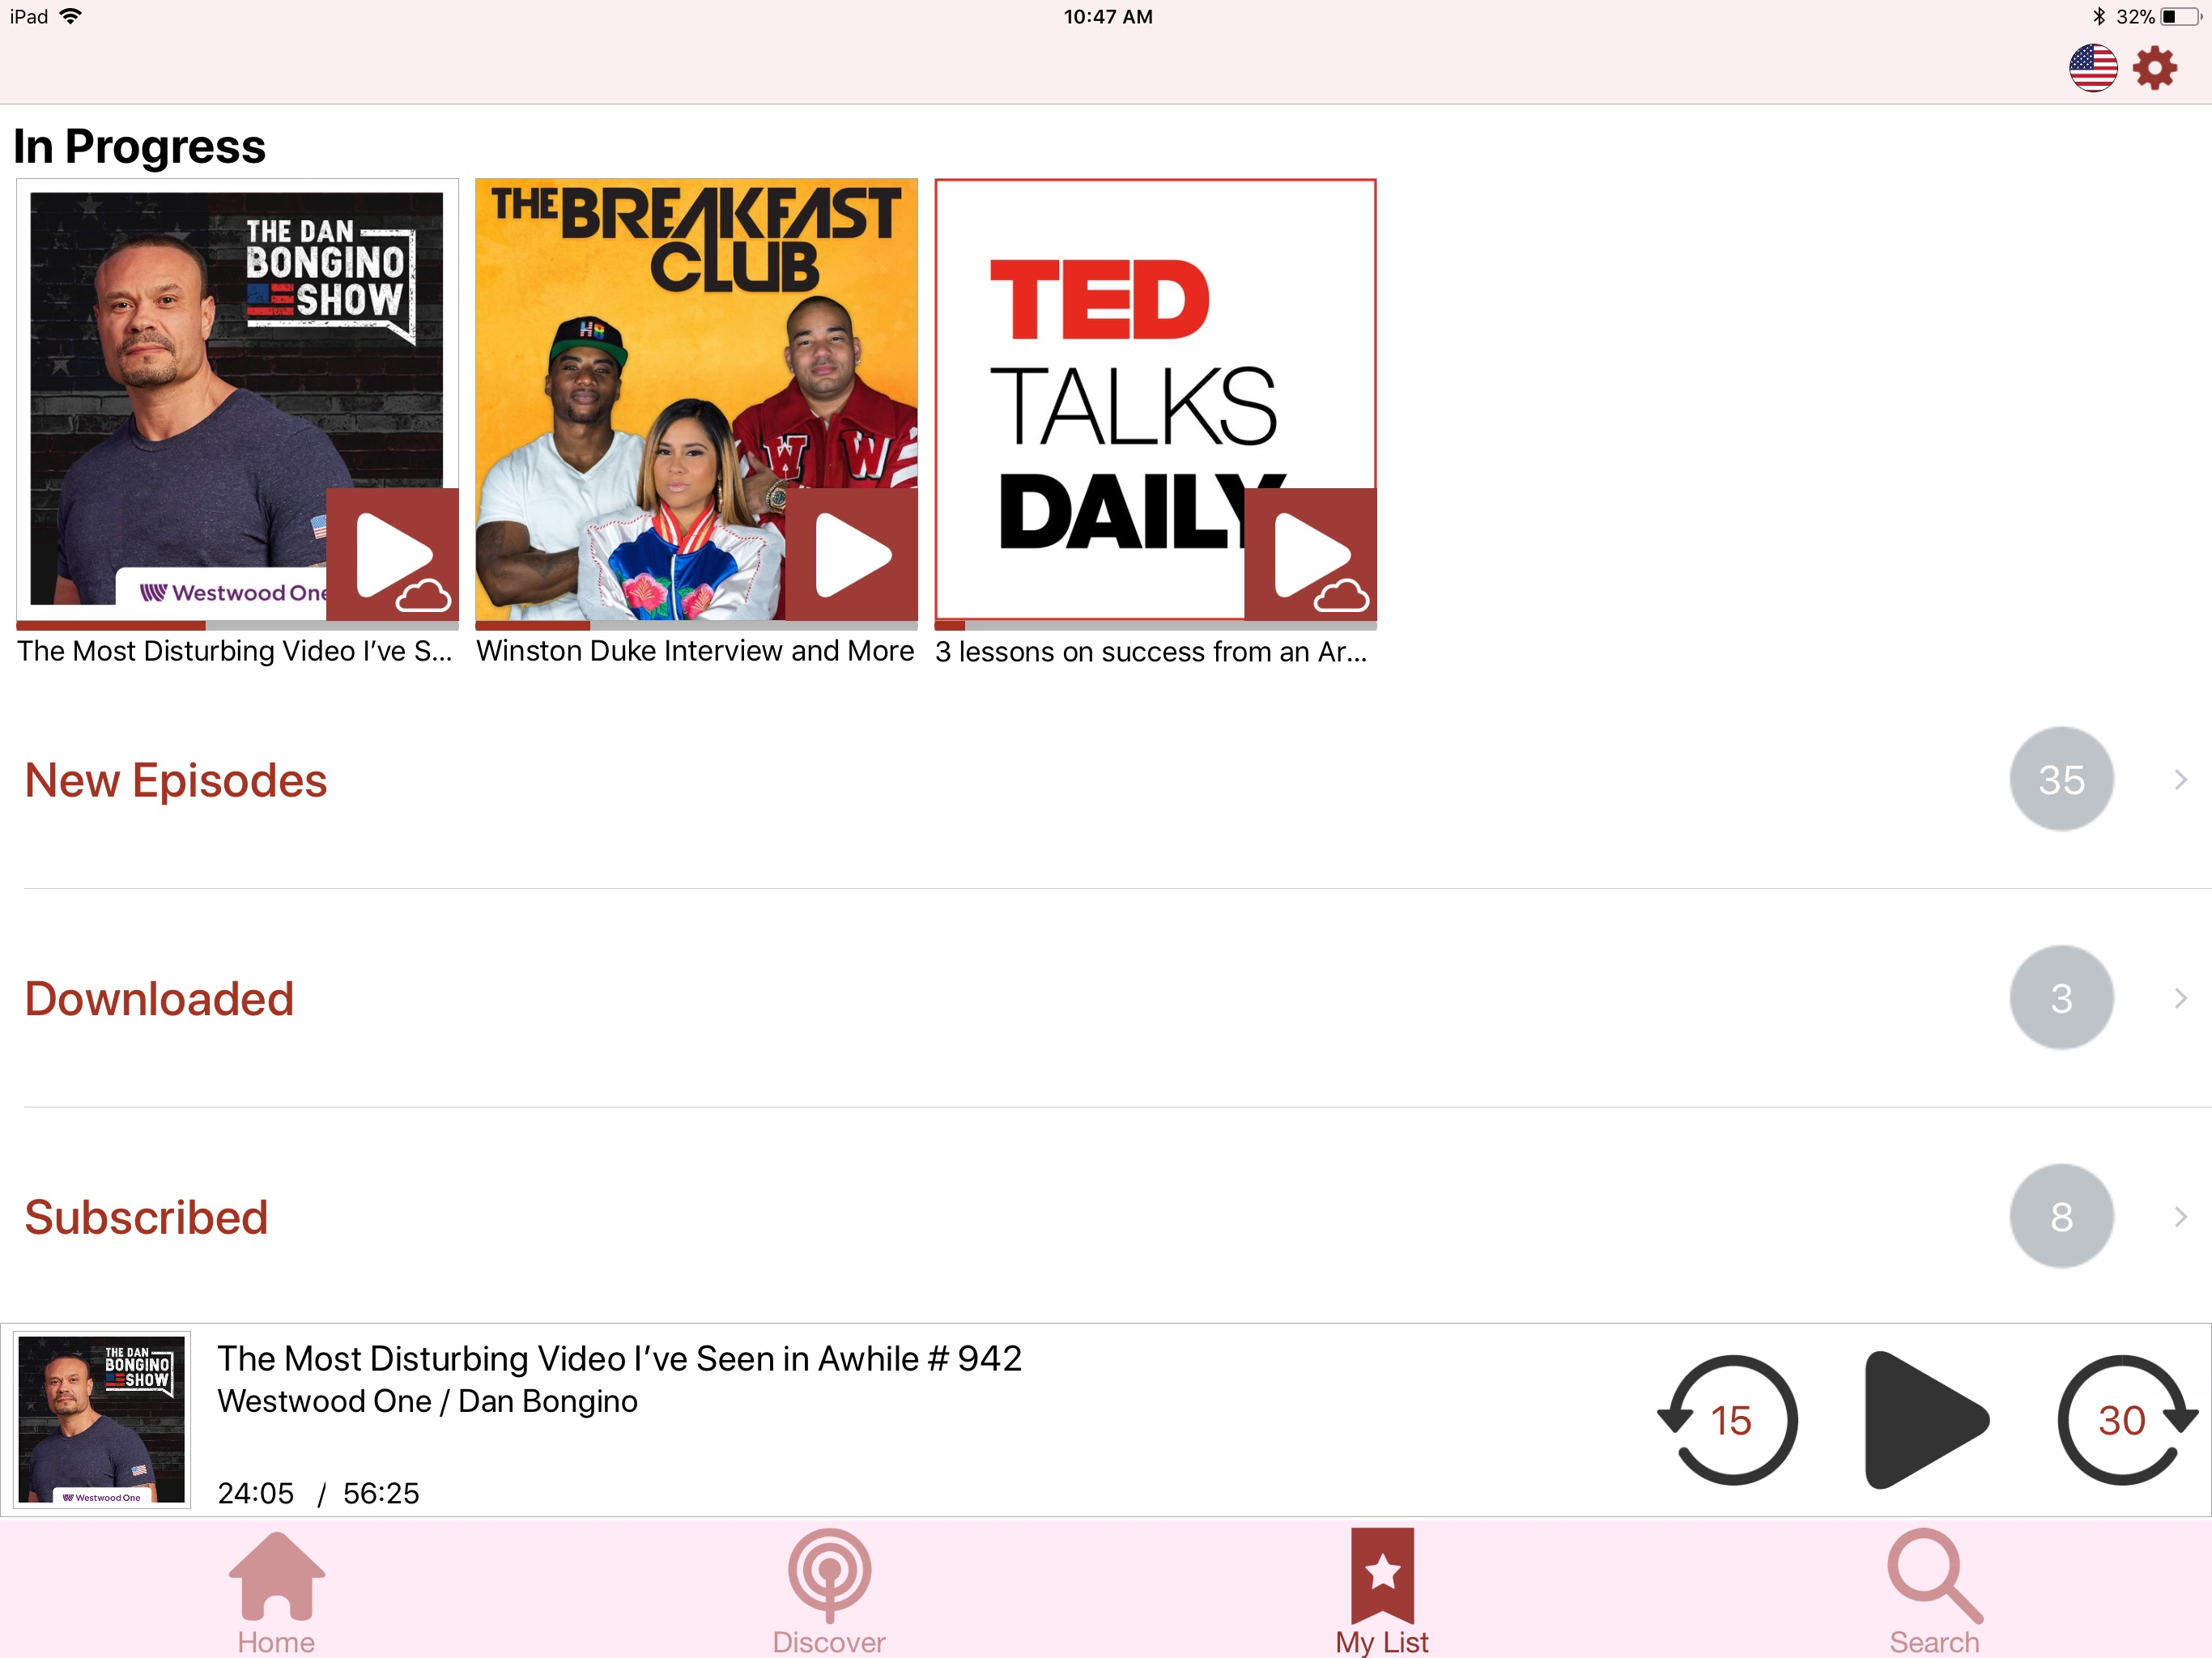Expand Subscribed list chevron
Image resolution: width=2212 pixels, height=1658 pixels.
(x=2181, y=1216)
